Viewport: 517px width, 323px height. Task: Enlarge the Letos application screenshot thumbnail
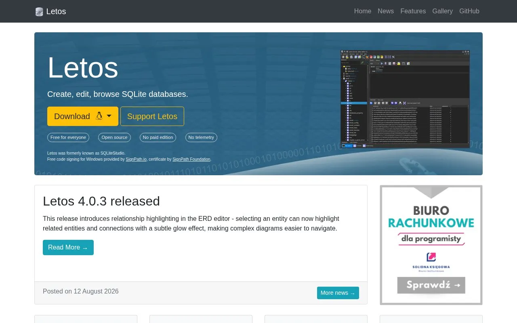point(405,99)
